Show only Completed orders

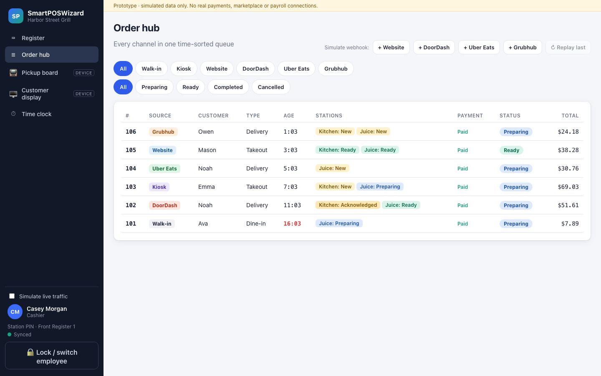pyautogui.click(x=228, y=87)
